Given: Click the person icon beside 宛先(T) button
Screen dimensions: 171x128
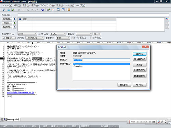Looking at the screenshot, I should click(x=14, y=19).
